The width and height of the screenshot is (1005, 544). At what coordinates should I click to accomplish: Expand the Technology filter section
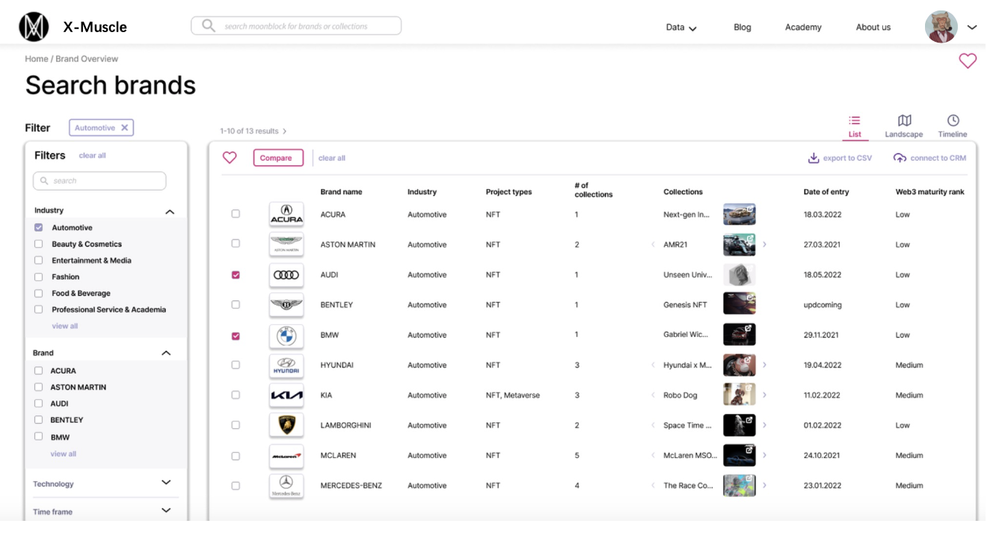[x=167, y=483]
